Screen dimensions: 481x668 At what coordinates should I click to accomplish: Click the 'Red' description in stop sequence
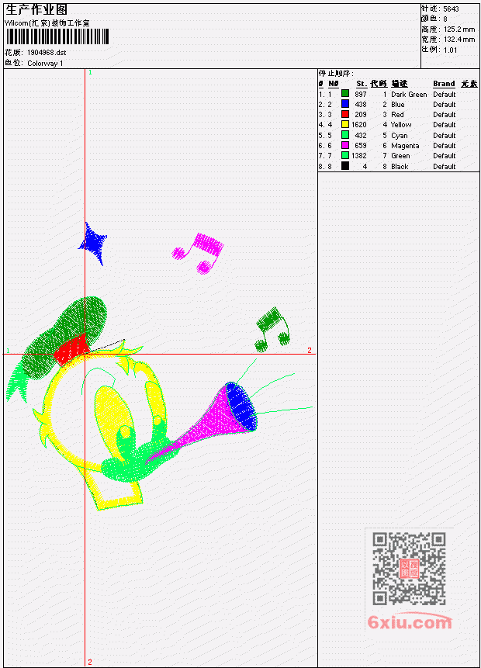(397, 115)
